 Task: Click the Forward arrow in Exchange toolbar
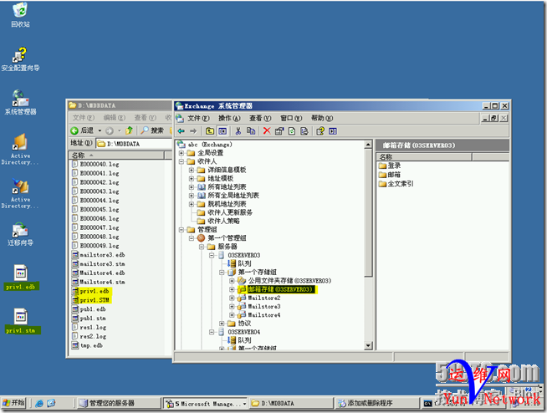coord(193,131)
